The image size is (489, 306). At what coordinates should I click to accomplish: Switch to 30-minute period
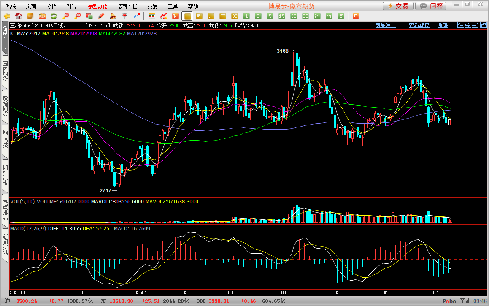pyautogui.click(x=294, y=16)
